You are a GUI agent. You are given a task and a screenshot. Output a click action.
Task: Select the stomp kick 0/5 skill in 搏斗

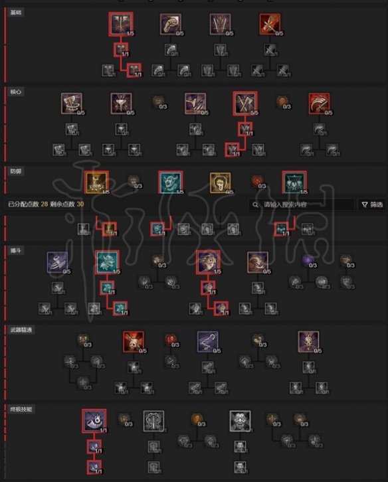pos(57,262)
